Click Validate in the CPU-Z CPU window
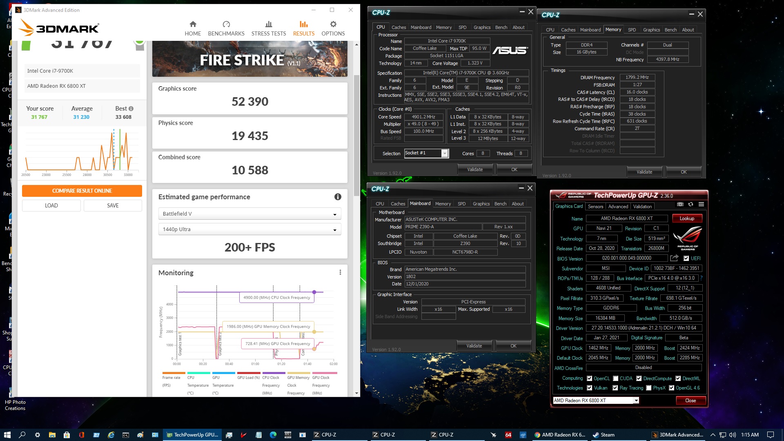The width and height of the screenshot is (784, 441). (475, 169)
